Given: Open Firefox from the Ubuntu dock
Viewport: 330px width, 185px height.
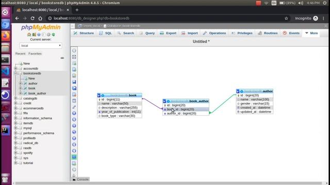Looking at the screenshot, I should [6, 35].
